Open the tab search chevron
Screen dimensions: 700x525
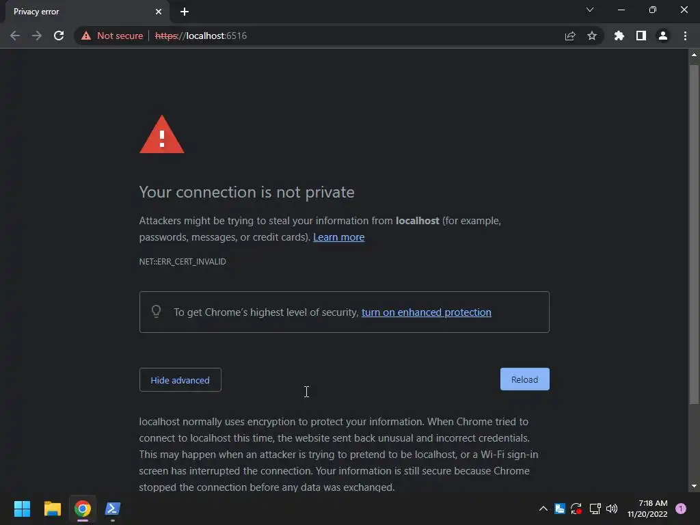tap(590, 10)
